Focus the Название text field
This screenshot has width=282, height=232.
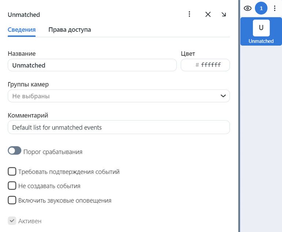(92, 65)
